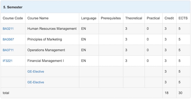Click the Language column header

coord(89,18)
